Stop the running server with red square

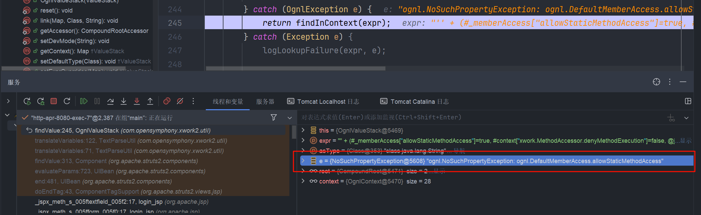pyautogui.click(x=54, y=101)
